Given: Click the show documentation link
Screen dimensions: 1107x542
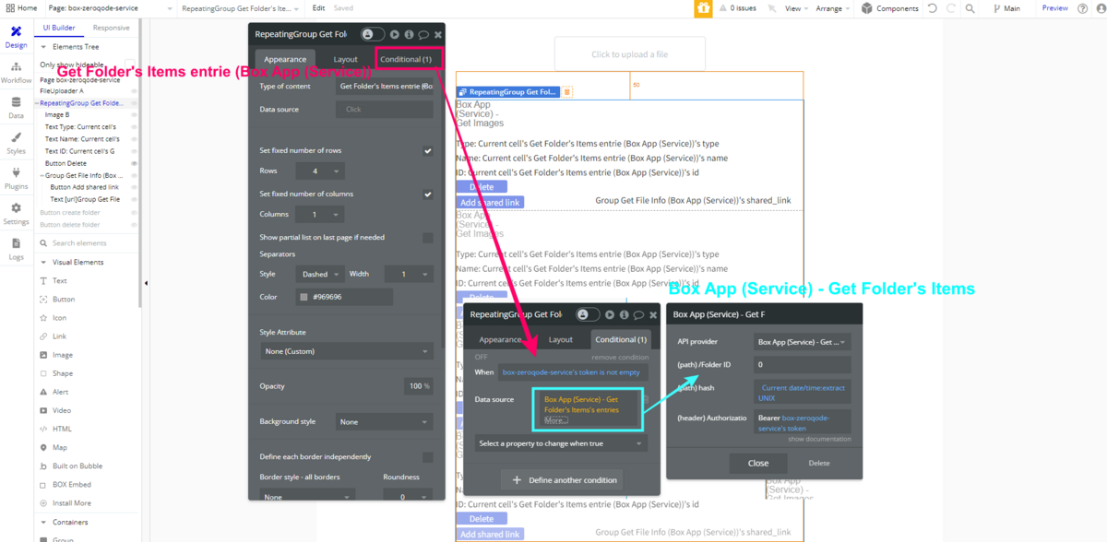Looking at the screenshot, I should (x=819, y=439).
